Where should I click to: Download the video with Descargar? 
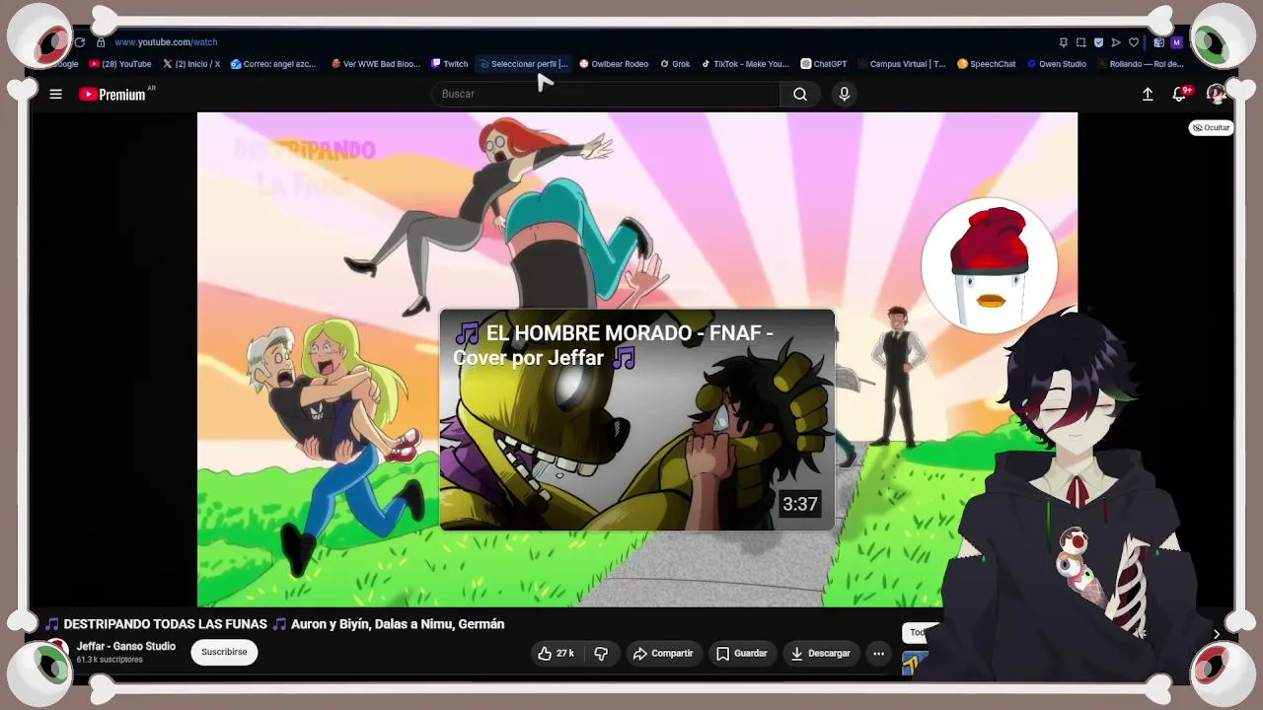point(820,653)
